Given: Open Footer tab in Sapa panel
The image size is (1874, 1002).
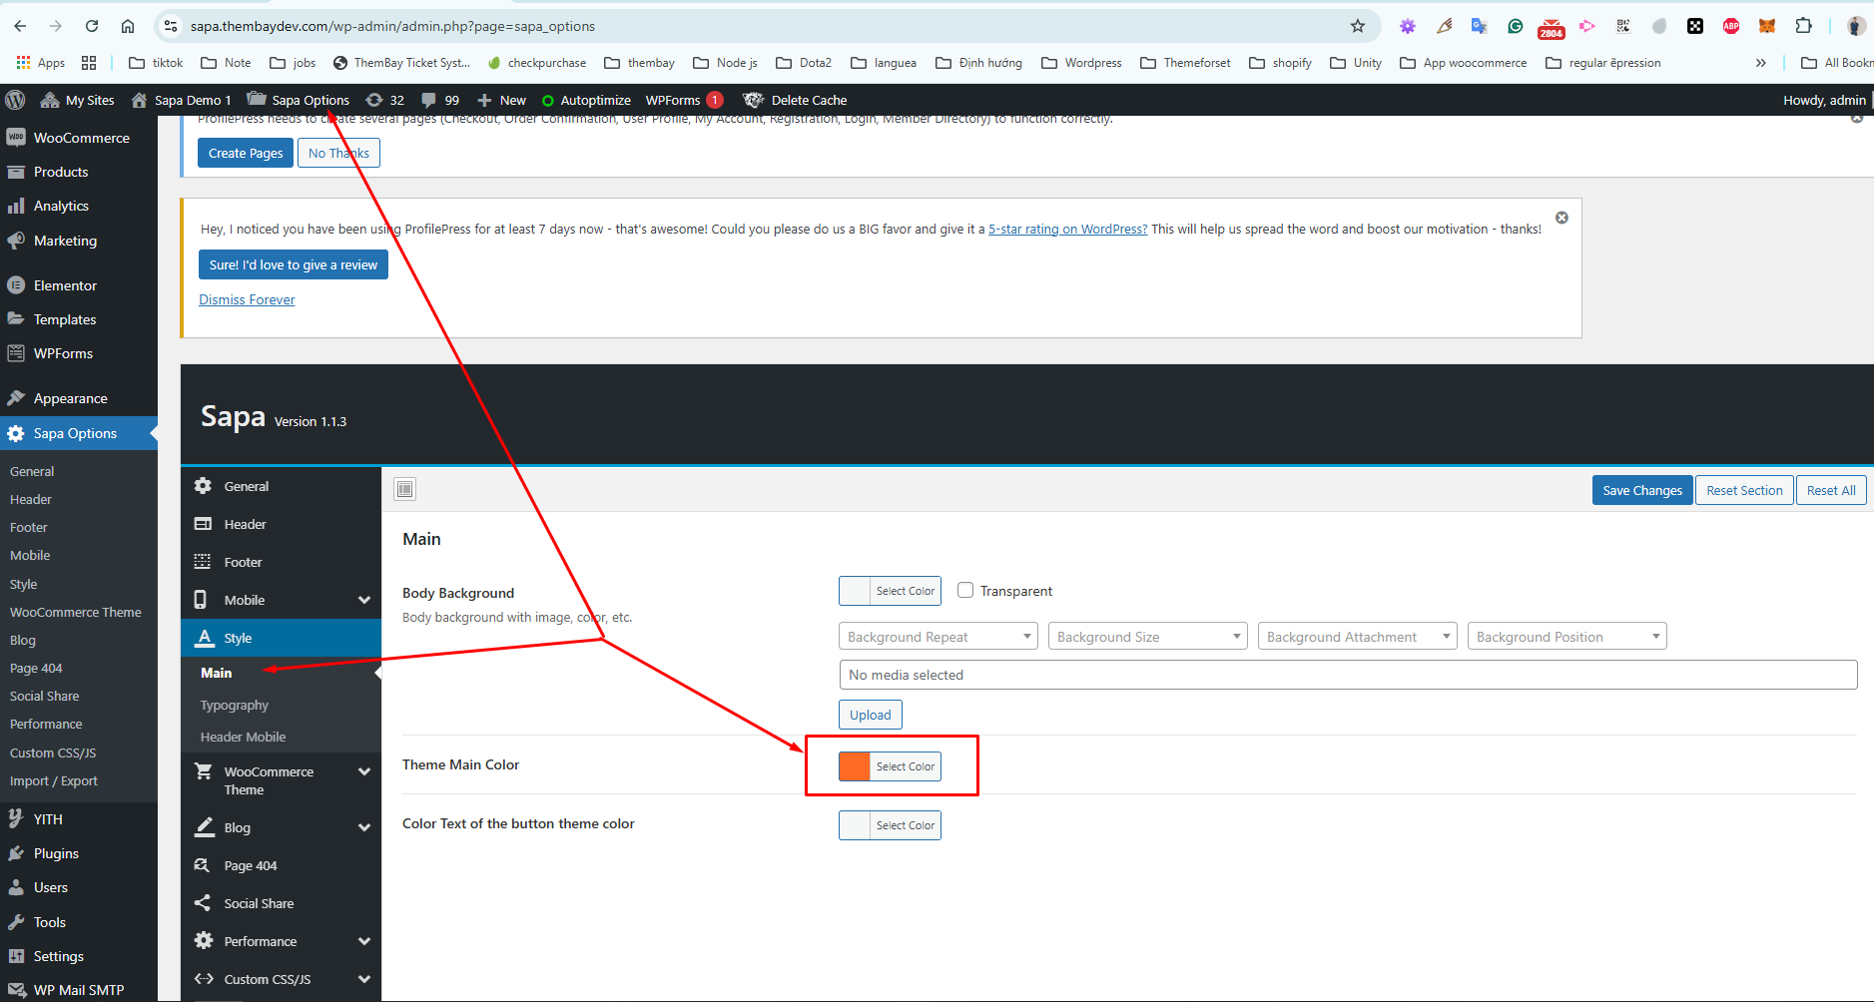Looking at the screenshot, I should (x=282, y=562).
